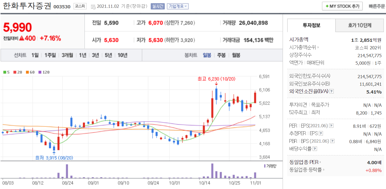Select the 1년 line chart period
Image resolution: width=386 pixels, height=189 pixels.
point(83,55)
